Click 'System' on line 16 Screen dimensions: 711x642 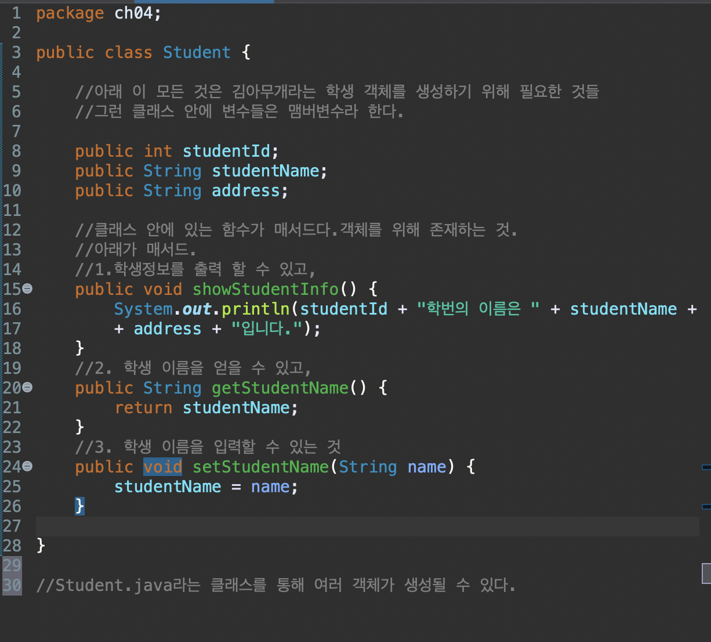[x=143, y=309]
